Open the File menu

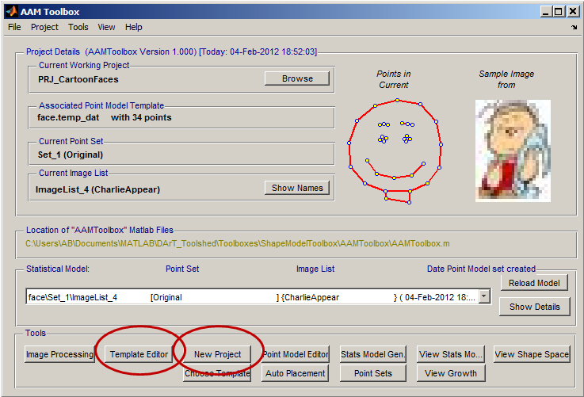coord(14,27)
